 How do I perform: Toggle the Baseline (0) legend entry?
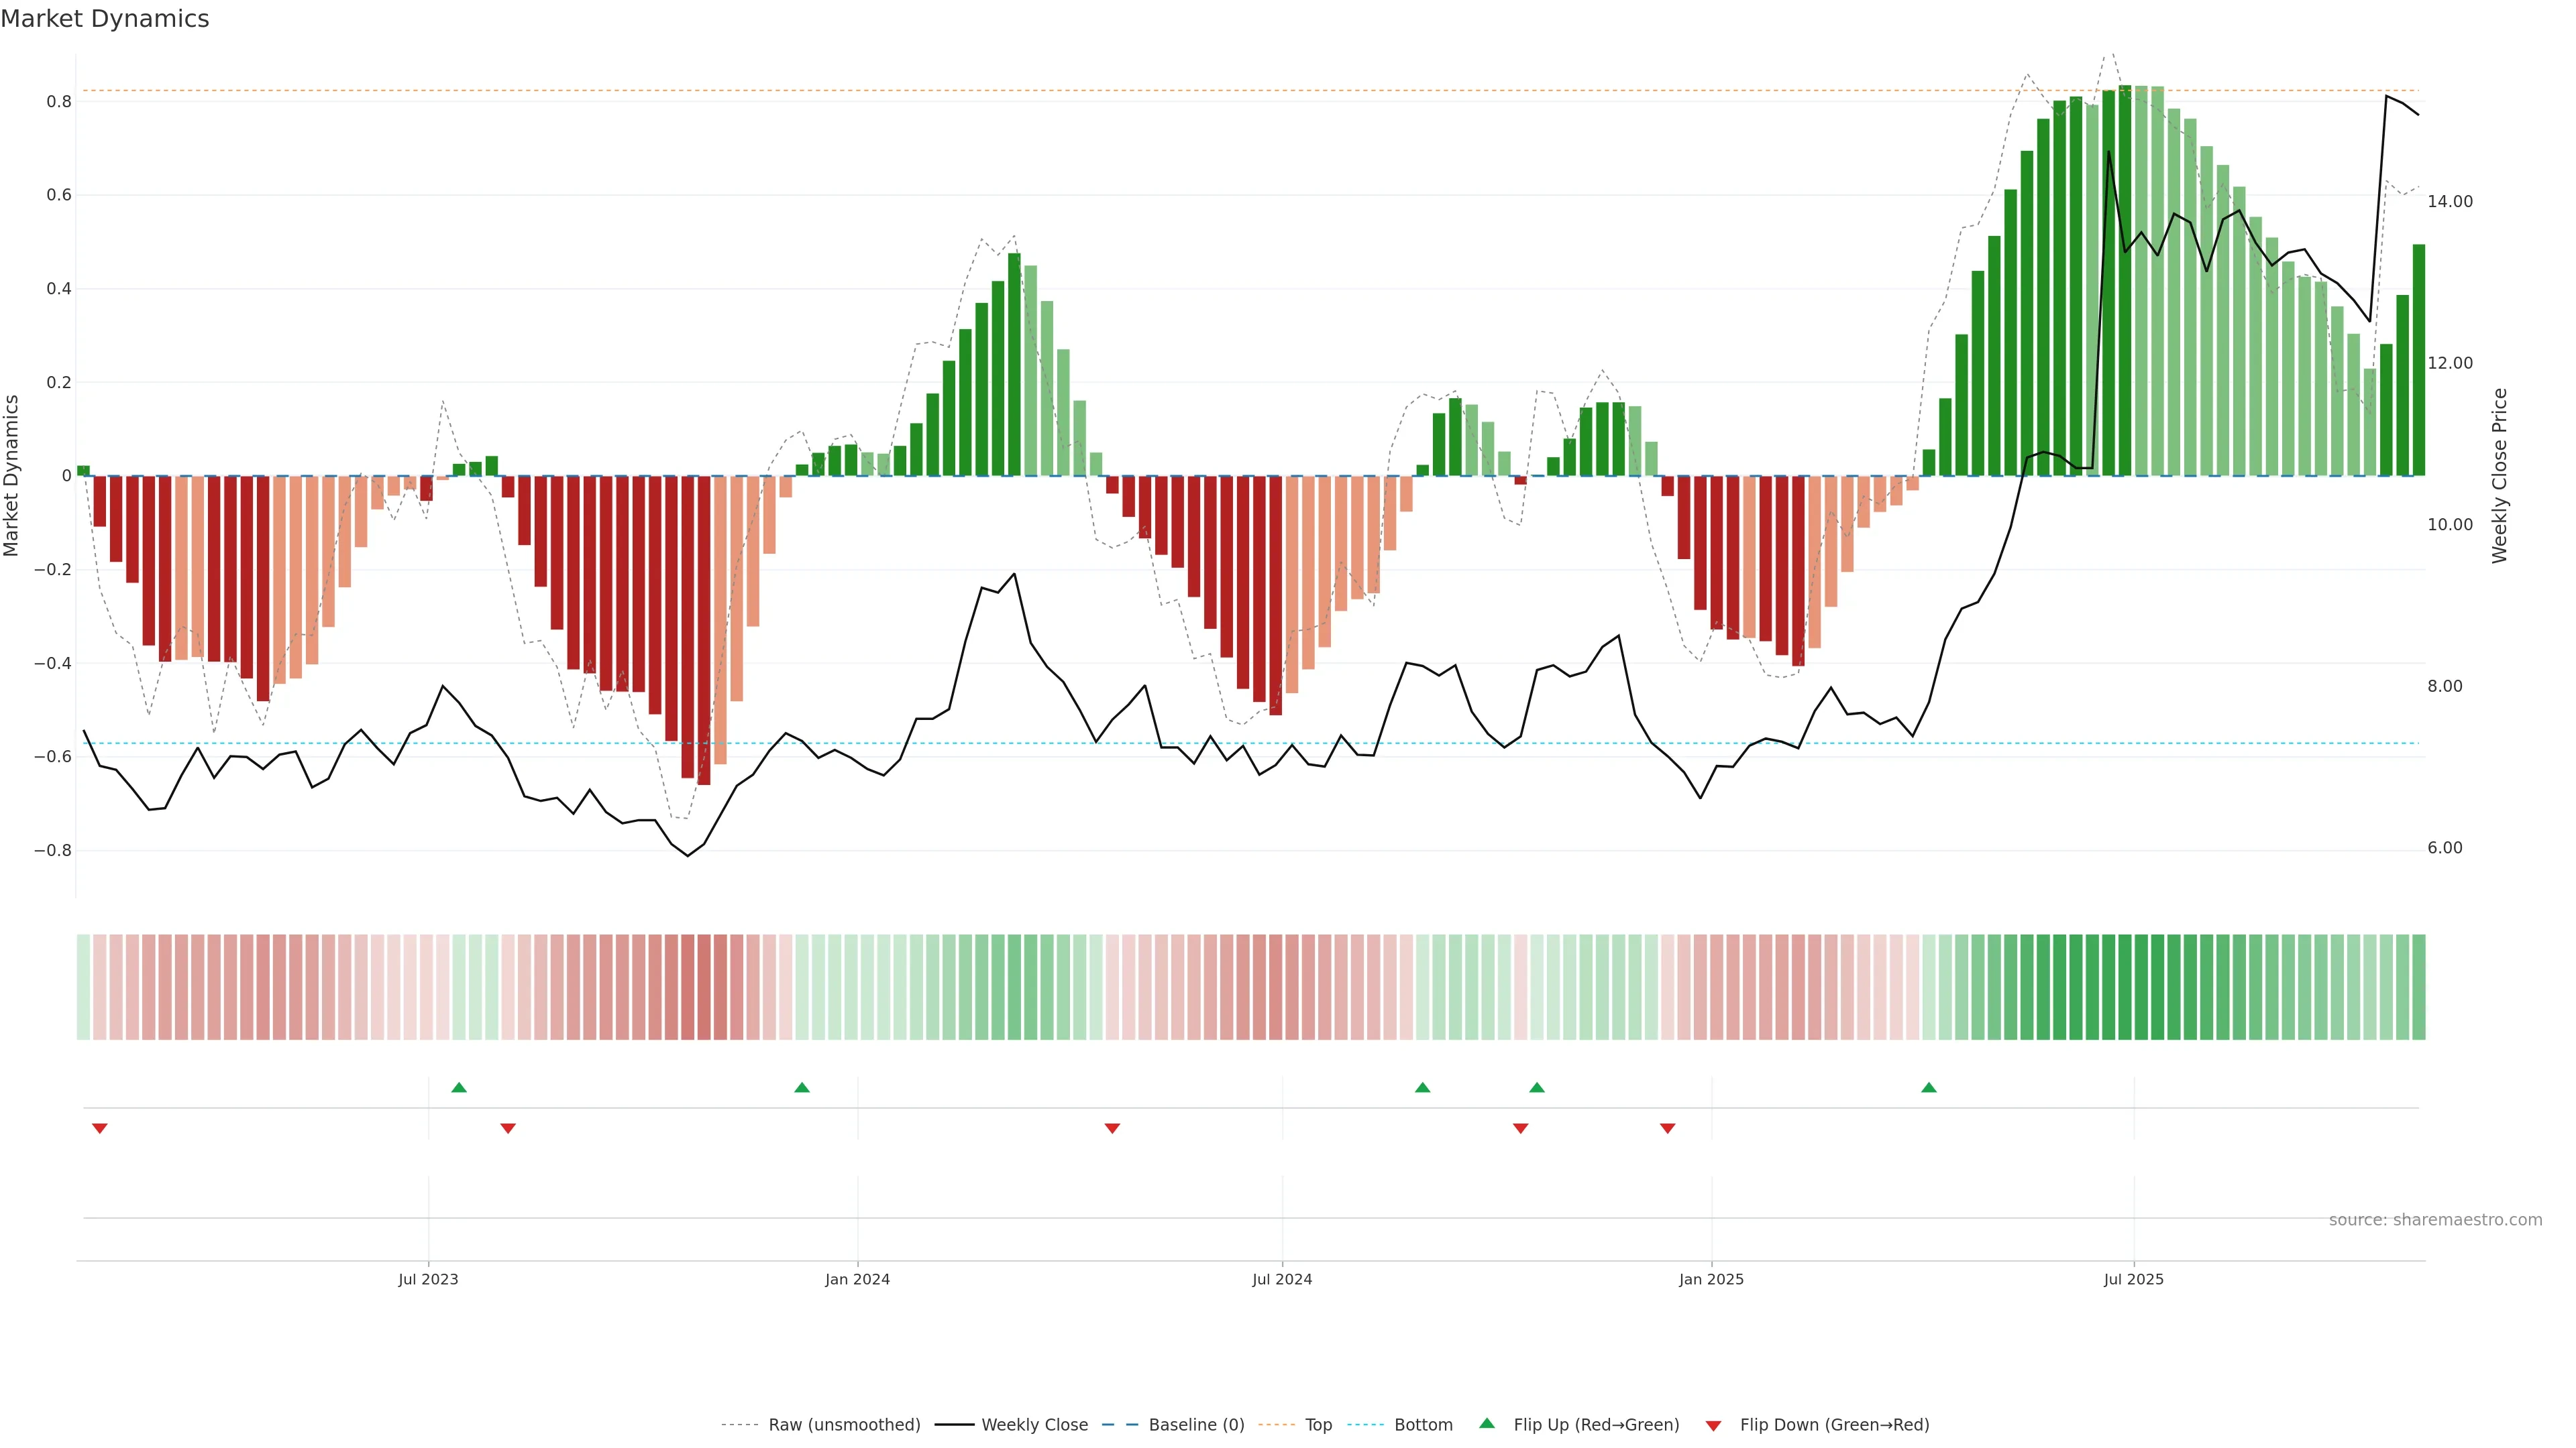click(1196, 1425)
